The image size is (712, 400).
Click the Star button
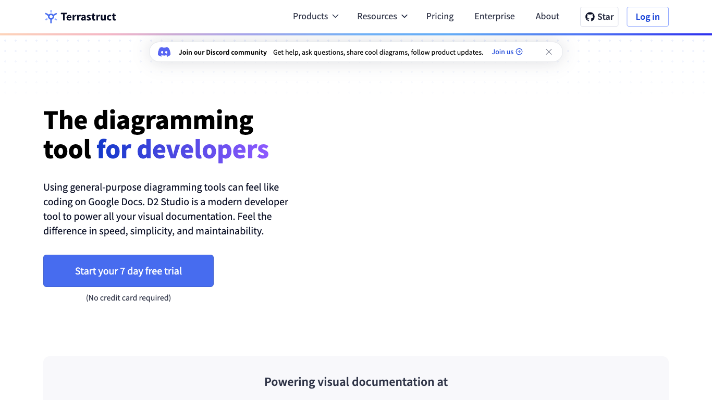pyautogui.click(x=599, y=17)
